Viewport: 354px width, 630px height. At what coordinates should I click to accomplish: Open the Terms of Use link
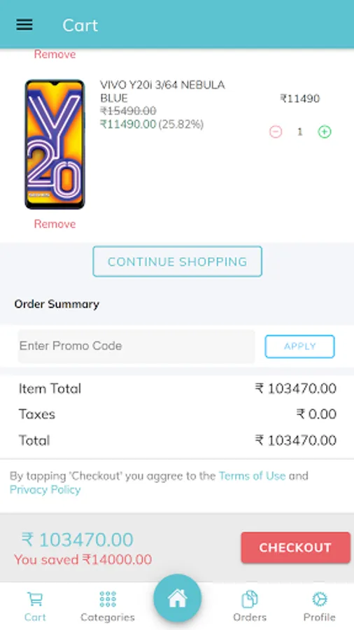point(252,476)
